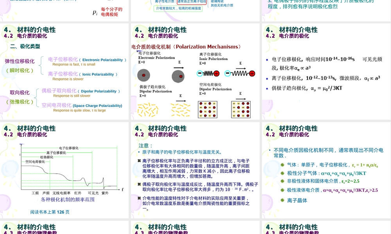Click the 工频 axis label on the graph
Screen dimensions: 391x234
click(35, 193)
